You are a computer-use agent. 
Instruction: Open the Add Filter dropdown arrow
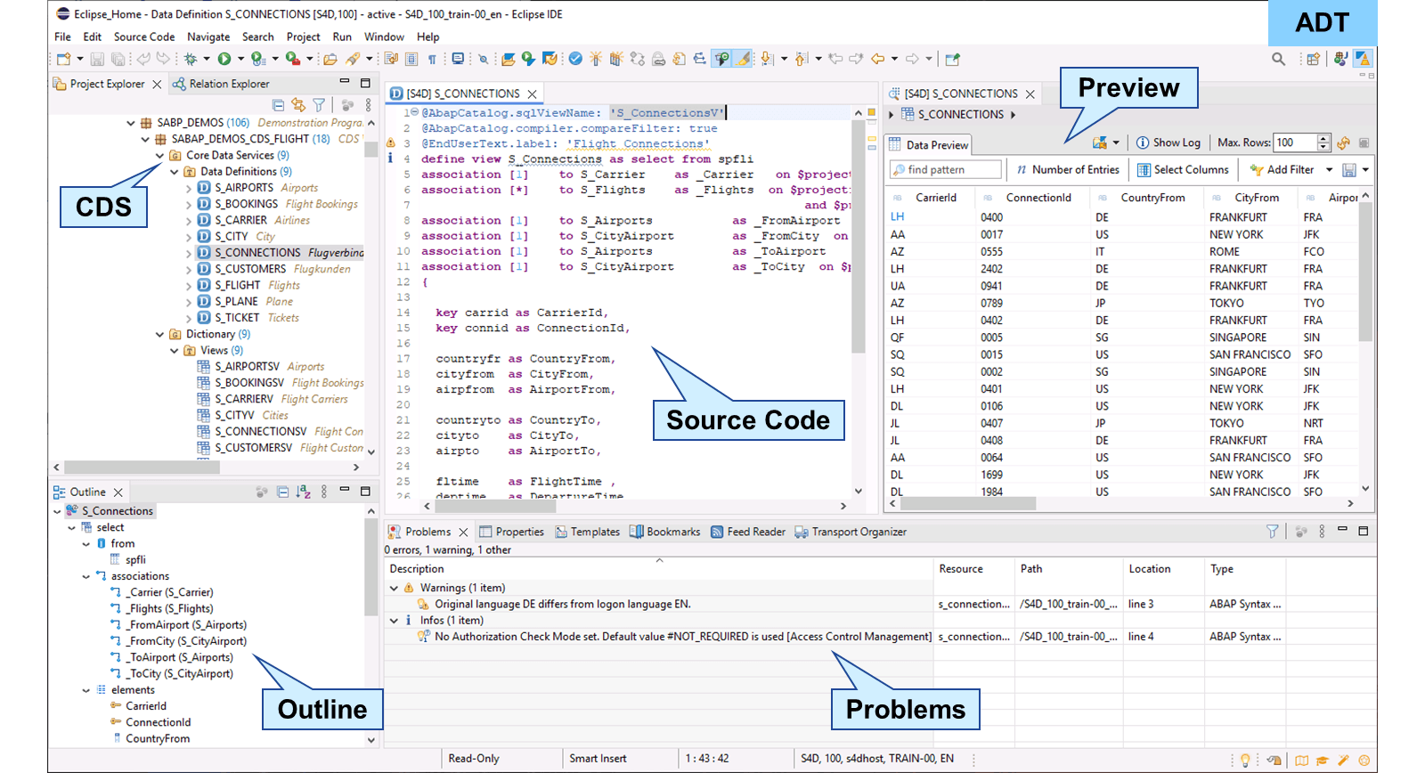pyautogui.click(x=1330, y=170)
